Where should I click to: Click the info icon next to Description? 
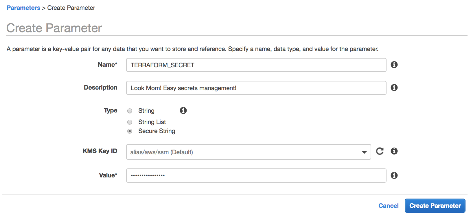pos(394,88)
